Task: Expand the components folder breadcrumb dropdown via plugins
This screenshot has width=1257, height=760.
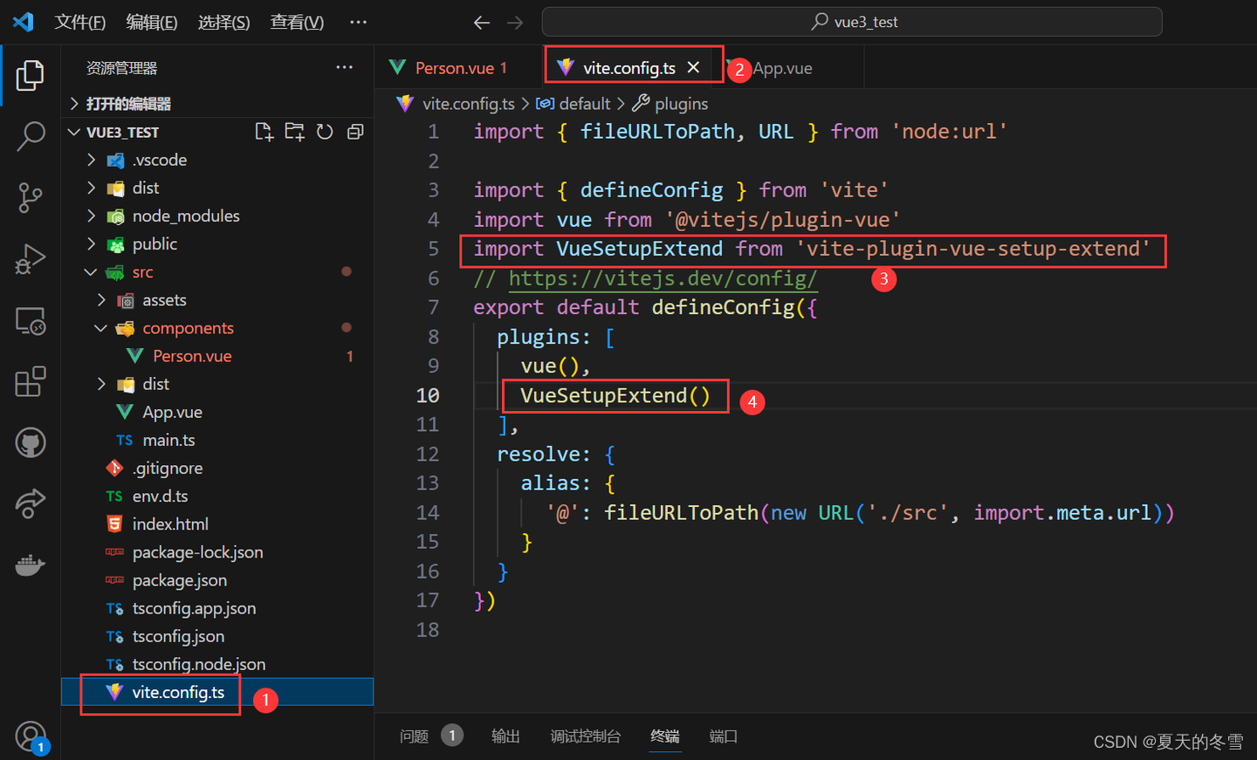Action: click(x=681, y=103)
